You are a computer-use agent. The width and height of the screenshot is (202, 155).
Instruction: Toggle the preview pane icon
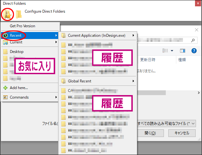point(183,51)
